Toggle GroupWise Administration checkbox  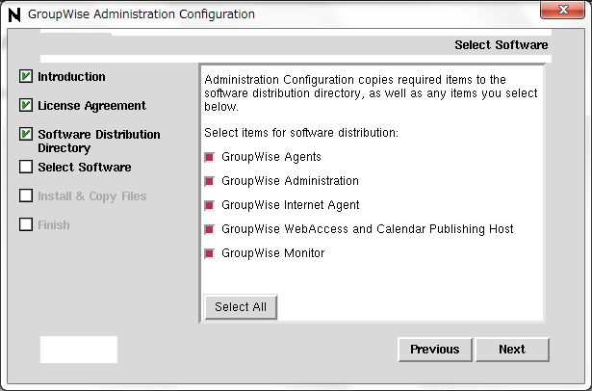[210, 181]
